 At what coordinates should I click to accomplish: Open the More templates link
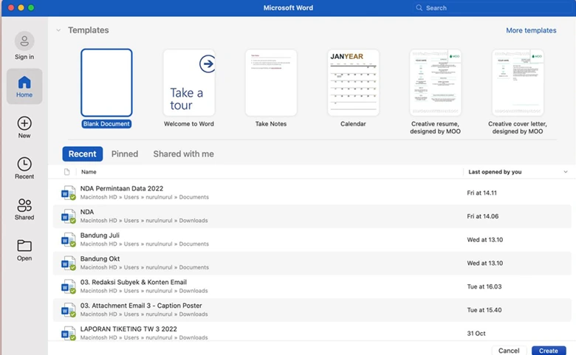click(531, 30)
